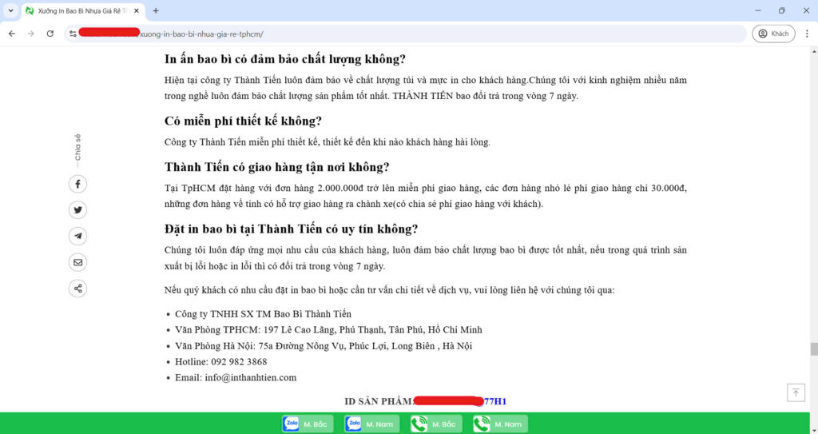Open the Khách guest profile button
This screenshot has height=434, width=818.
point(773,34)
